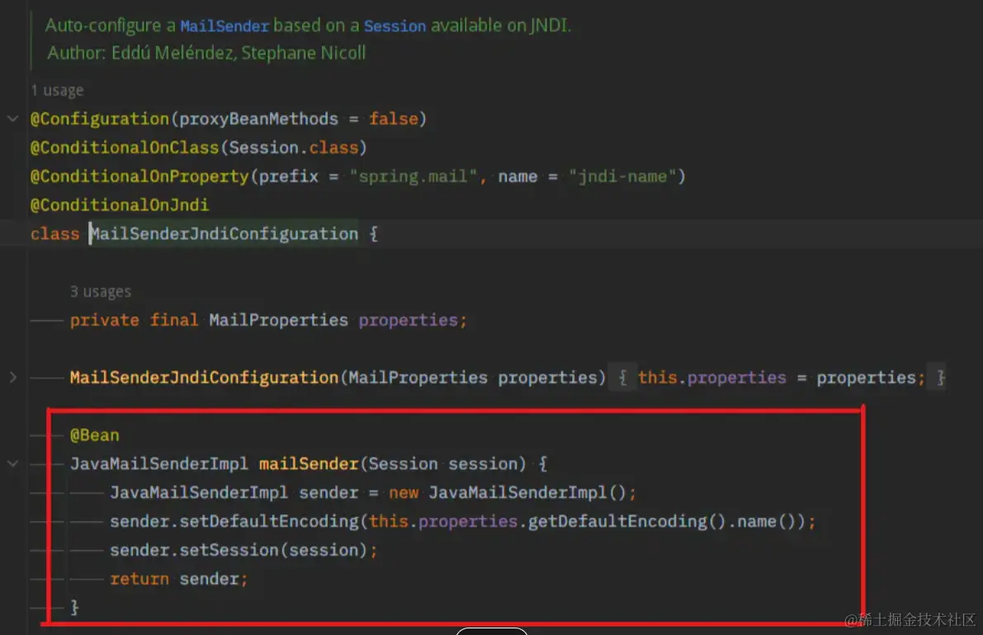Click the setDefaultEncoding method call
The width and height of the screenshot is (983, 635).
pos(269,522)
